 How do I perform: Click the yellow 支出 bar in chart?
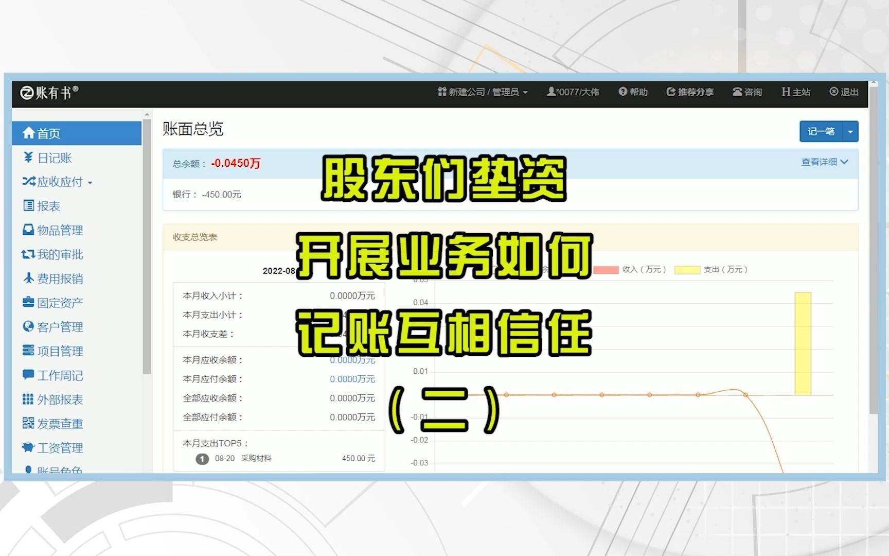tap(803, 343)
